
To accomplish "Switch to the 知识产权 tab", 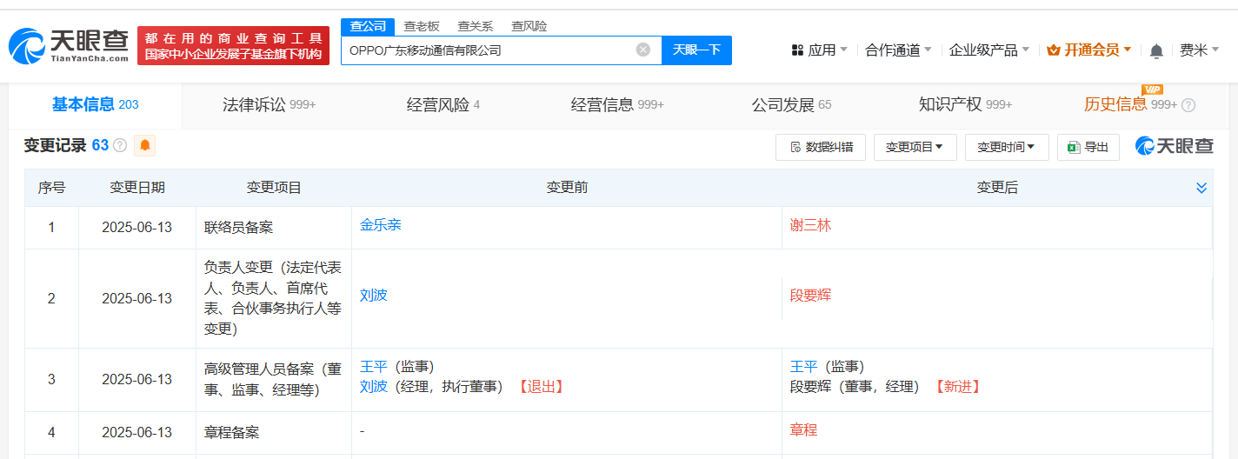I will (x=964, y=105).
